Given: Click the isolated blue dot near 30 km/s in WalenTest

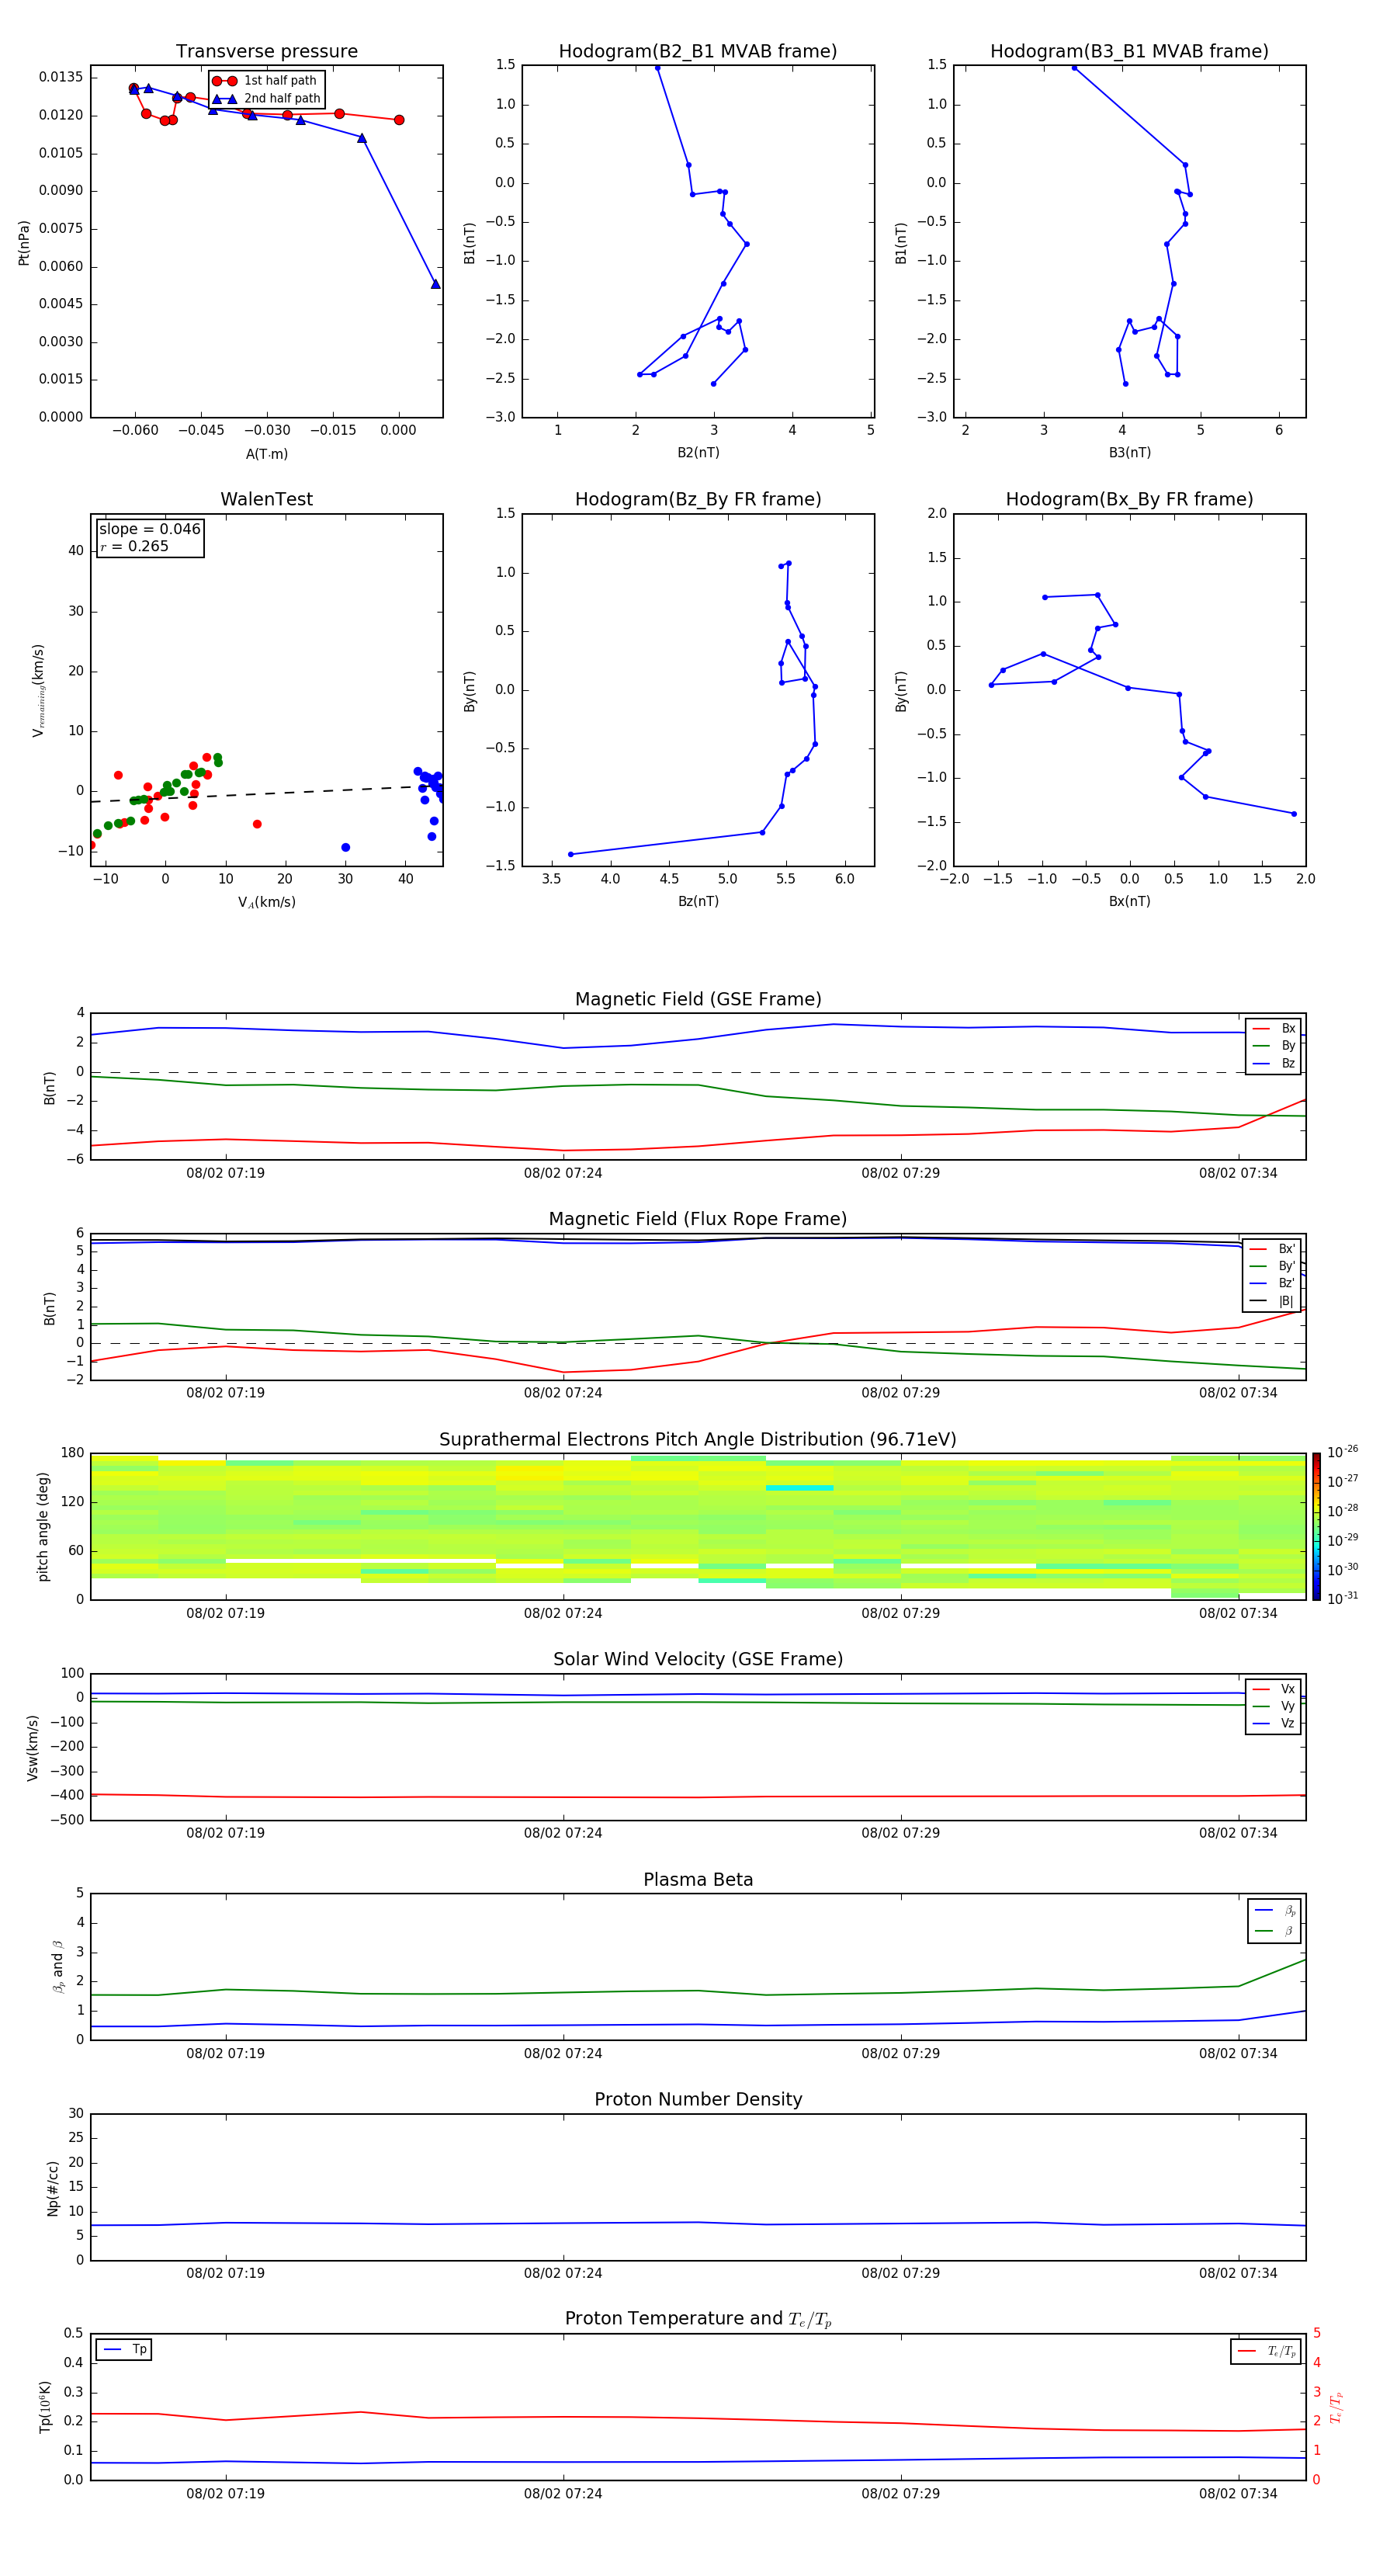Looking at the screenshot, I should point(345,847).
